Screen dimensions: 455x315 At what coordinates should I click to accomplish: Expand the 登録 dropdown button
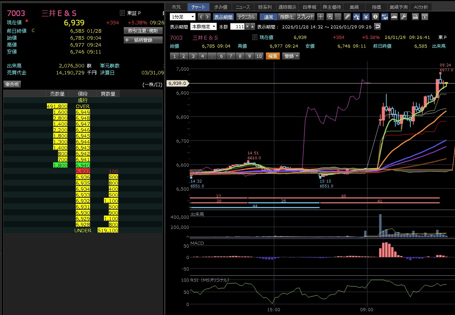[291, 56]
